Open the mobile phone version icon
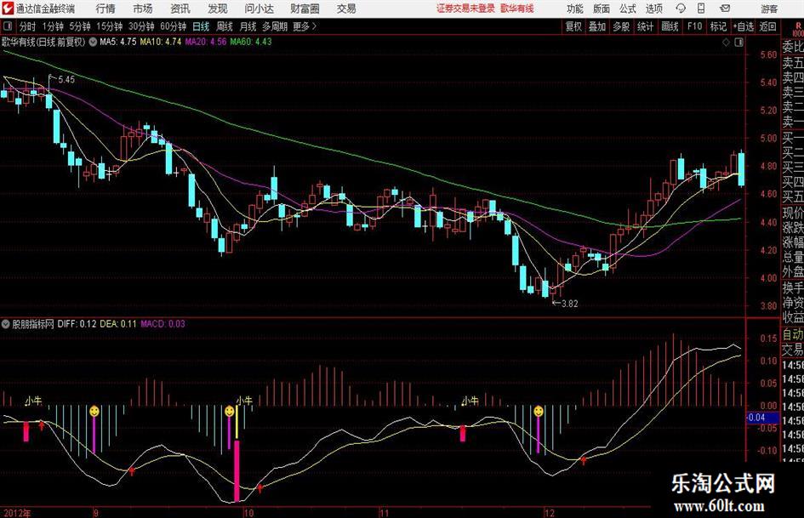 pyautogui.click(x=701, y=9)
